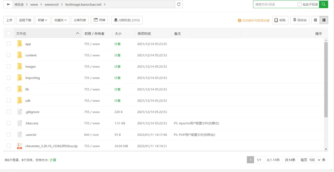This screenshot has height=172, width=334.
Task: Tick the chevereto zip row checkbox
Action: (x=9, y=146)
